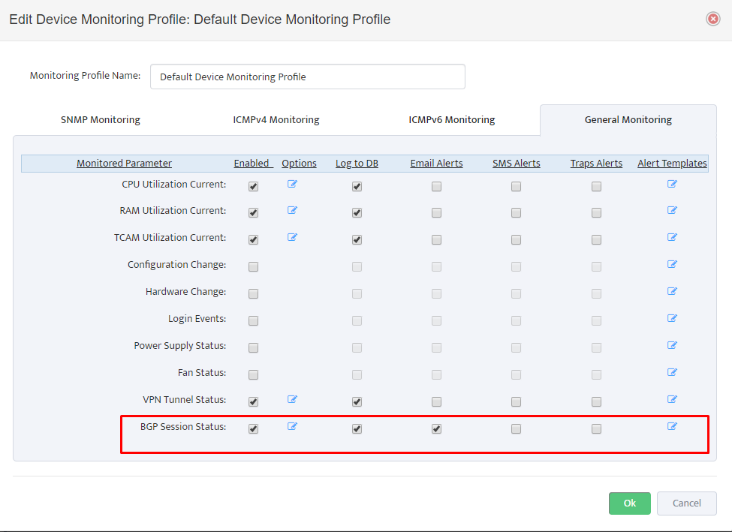
Task: Disable CPU Utilization Current monitoring
Action: coord(254,187)
